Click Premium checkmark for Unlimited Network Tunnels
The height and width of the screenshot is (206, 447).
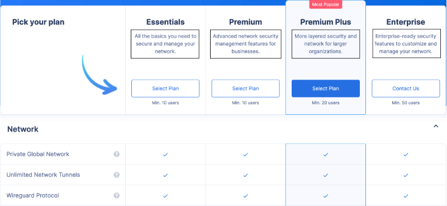[x=245, y=175]
